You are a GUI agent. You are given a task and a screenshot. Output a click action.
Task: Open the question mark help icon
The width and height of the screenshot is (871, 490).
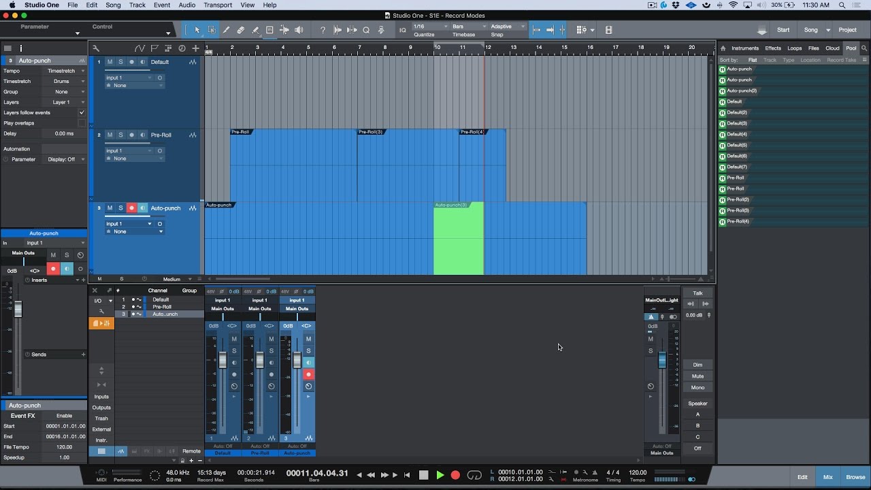[x=323, y=30]
